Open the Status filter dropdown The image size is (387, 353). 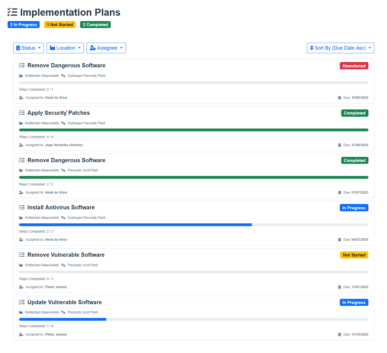(x=28, y=48)
